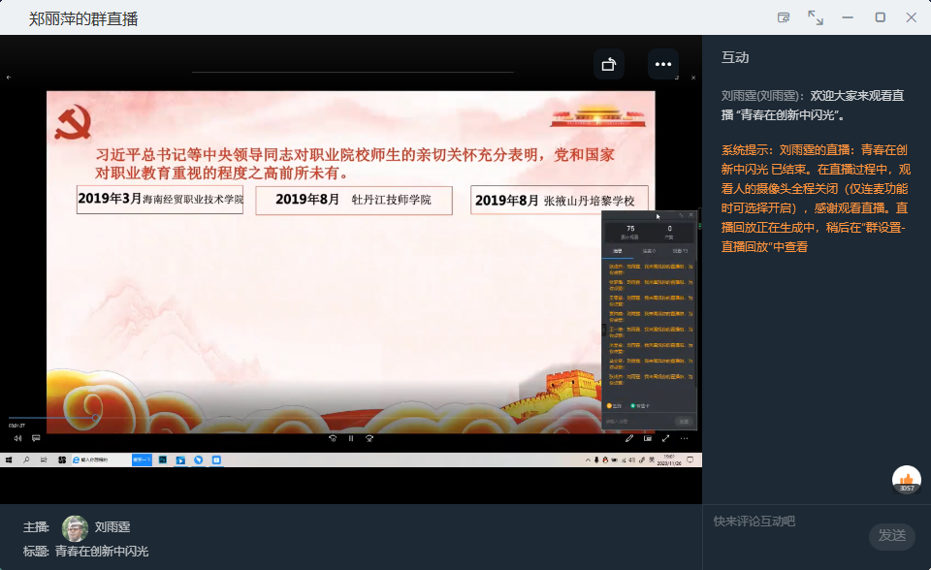
Task: Click the thumbs-up like button
Action: tap(907, 479)
